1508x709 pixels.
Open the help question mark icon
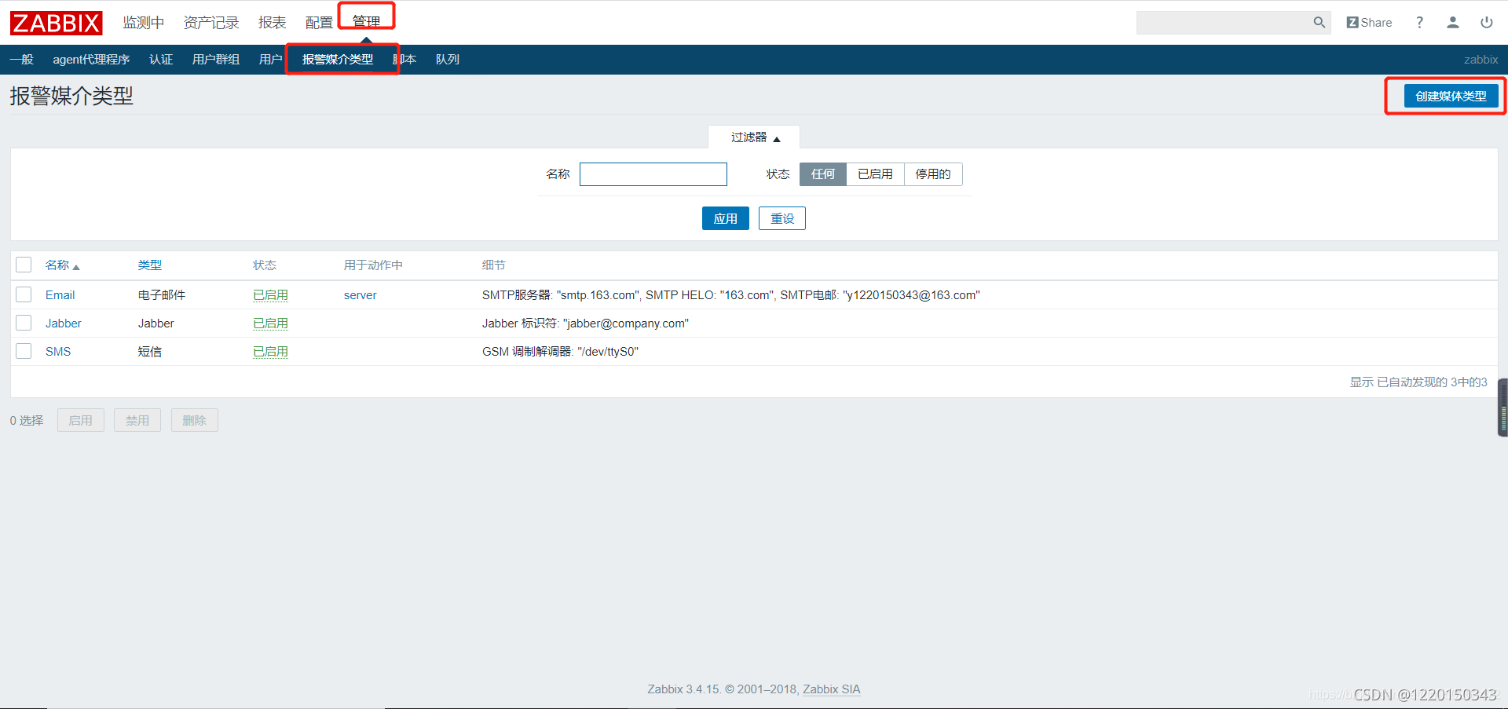tap(1419, 23)
